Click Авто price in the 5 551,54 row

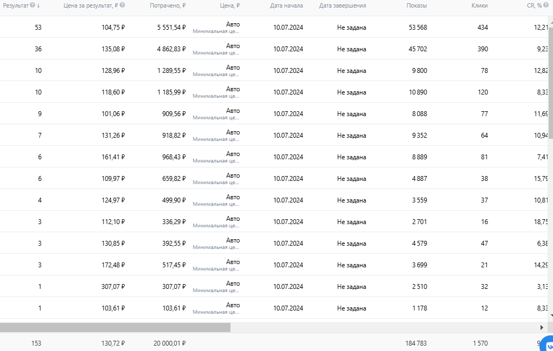click(233, 24)
